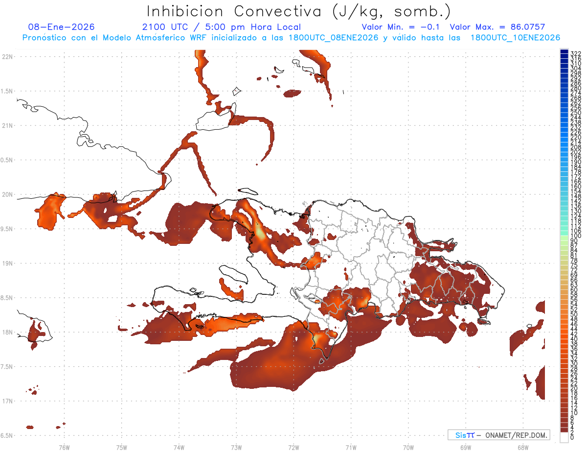Click the 'Sisπ – ONAMET/REP.DOM.' credit box
The image size is (587, 454).
click(498, 435)
